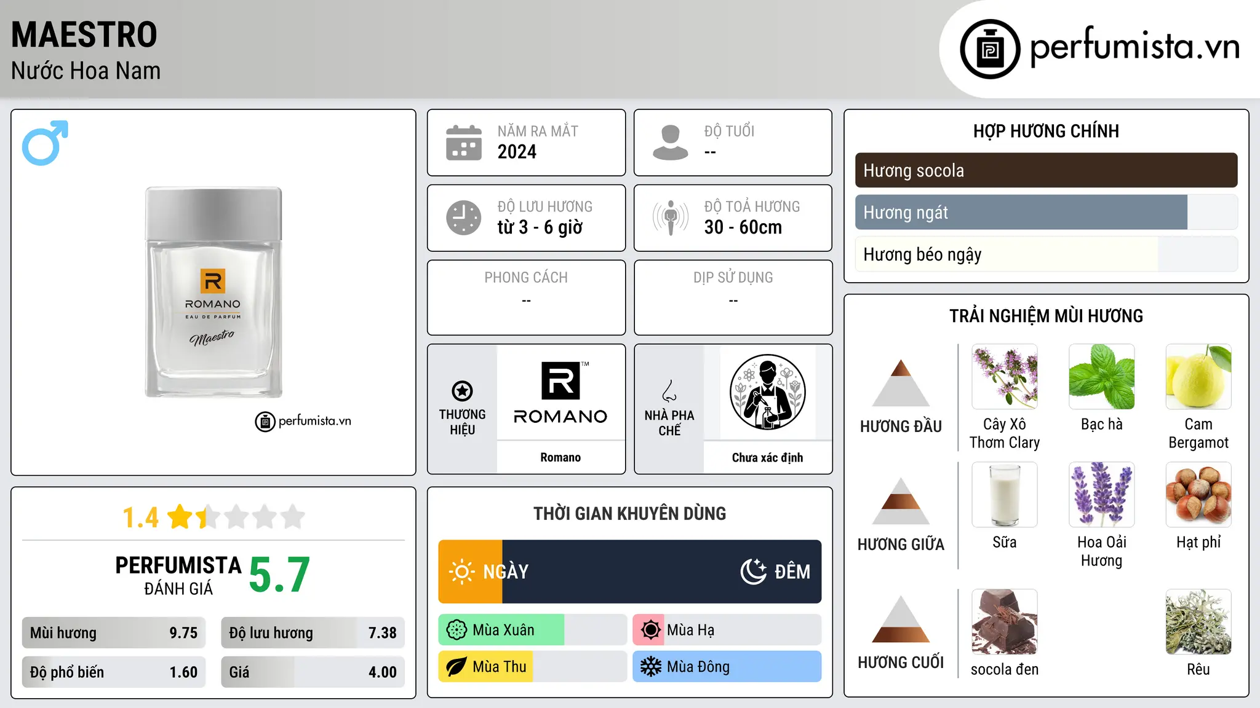1260x708 pixels.
Task: Click the release year 2024
Action: point(517,152)
